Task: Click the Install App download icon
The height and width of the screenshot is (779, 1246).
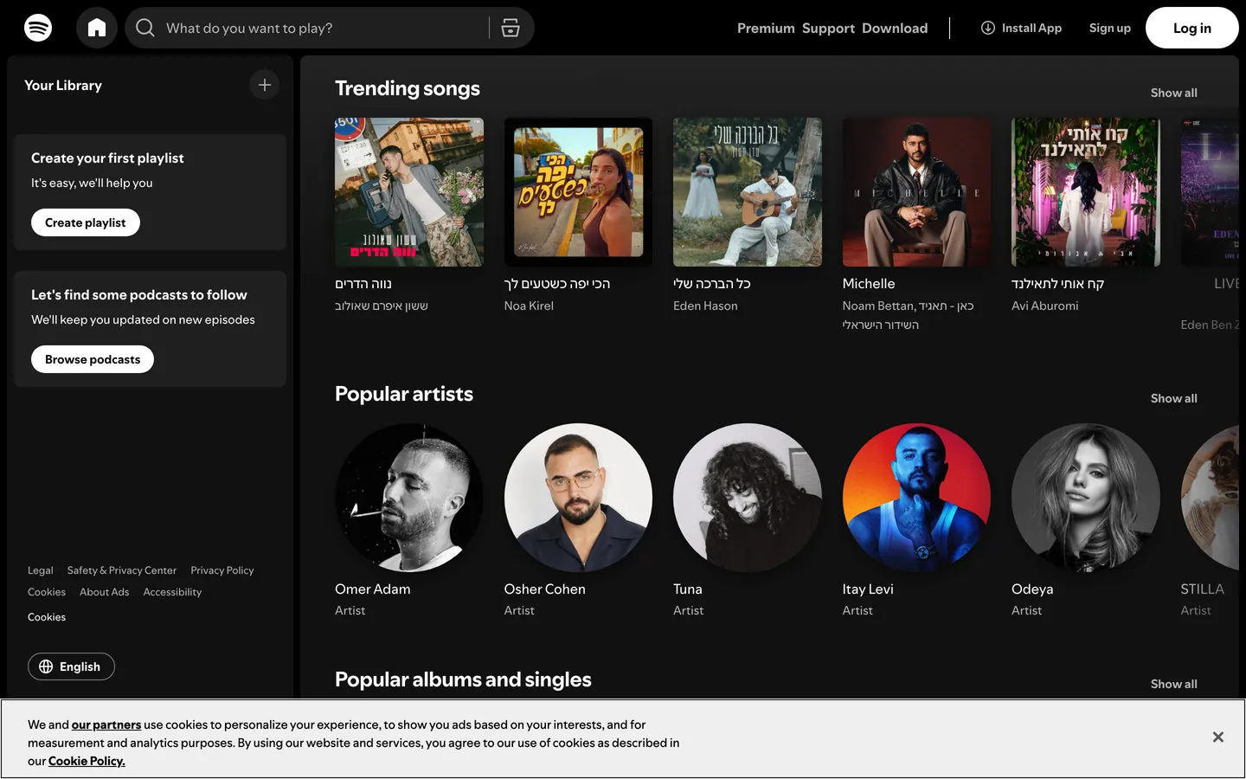Action: click(x=987, y=28)
